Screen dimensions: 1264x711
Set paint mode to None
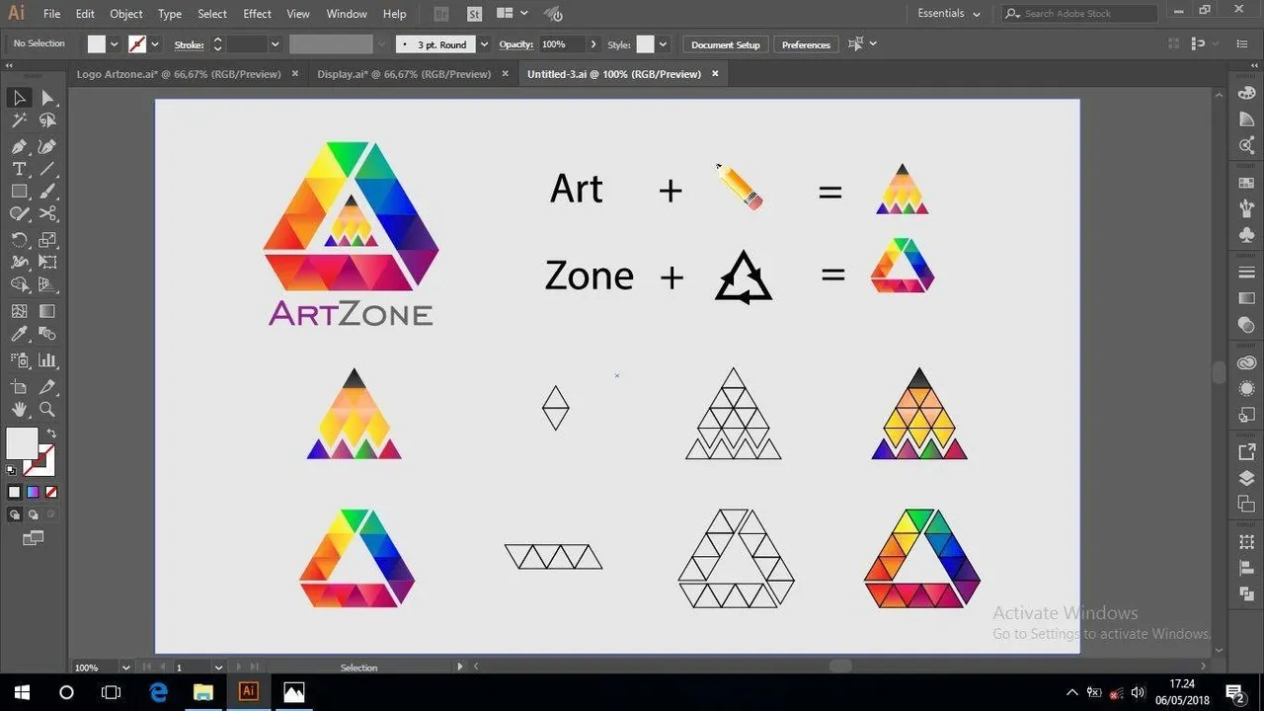click(x=51, y=492)
